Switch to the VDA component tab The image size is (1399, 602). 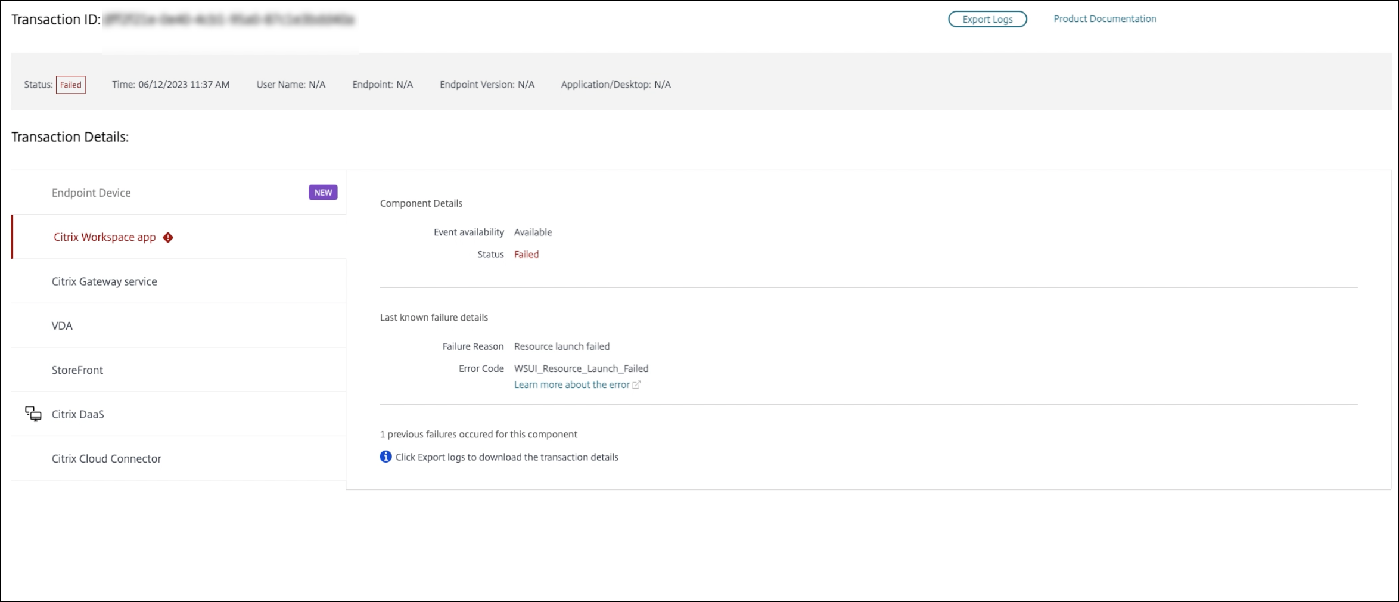[179, 325]
